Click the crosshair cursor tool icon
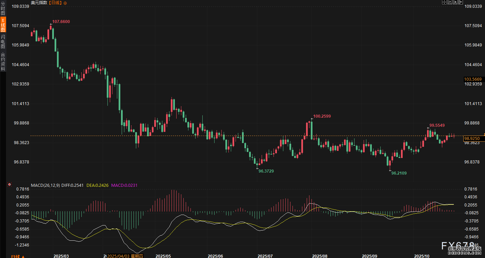Image resolution: width=485 pixels, height=258 pixels. (444, 2)
